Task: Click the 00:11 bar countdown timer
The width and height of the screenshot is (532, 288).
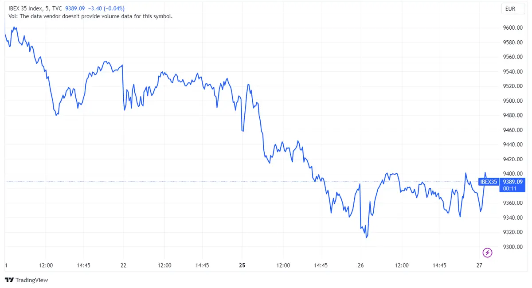Action: coord(511,187)
